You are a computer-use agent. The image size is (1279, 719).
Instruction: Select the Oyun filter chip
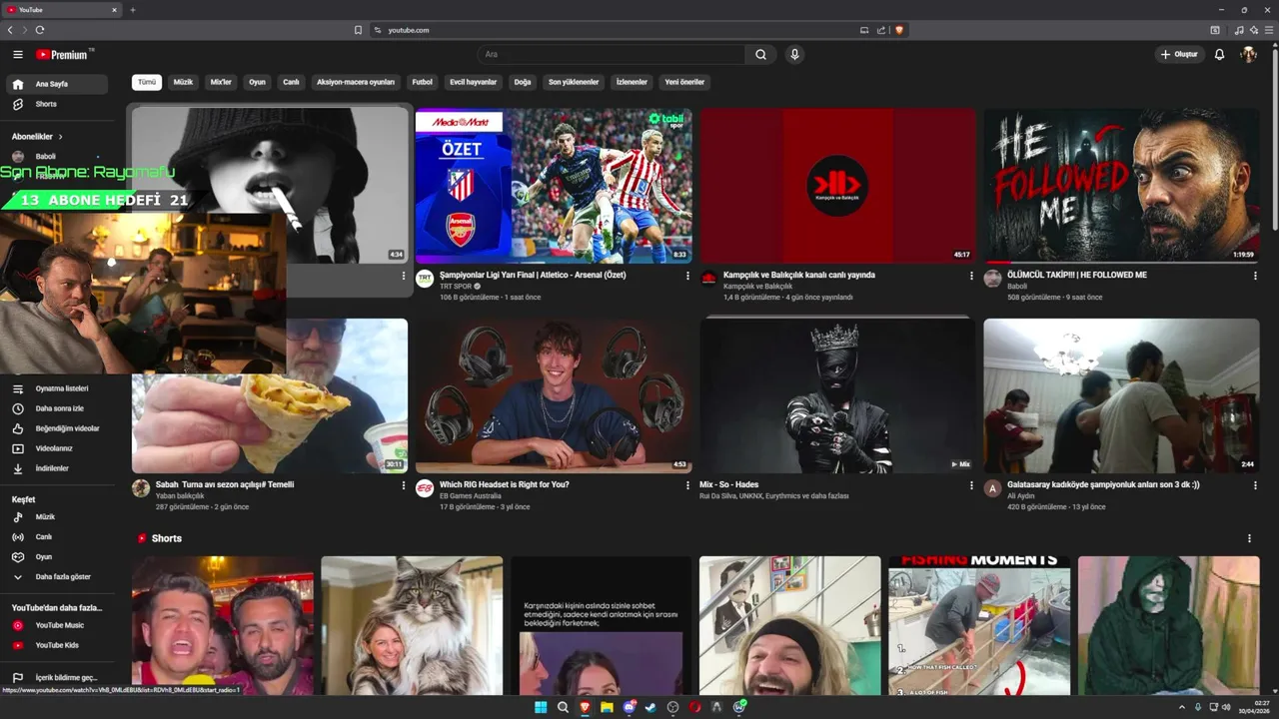pyautogui.click(x=257, y=82)
